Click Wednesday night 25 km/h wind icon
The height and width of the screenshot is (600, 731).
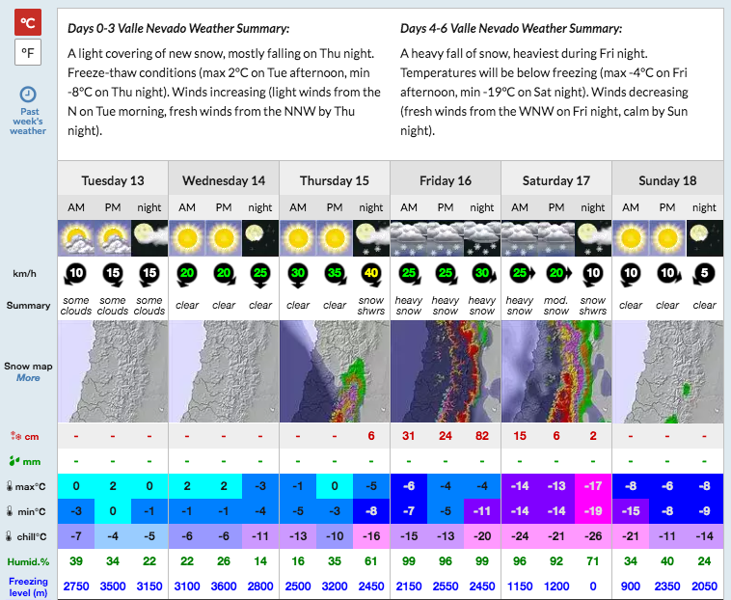pos(260,275)
